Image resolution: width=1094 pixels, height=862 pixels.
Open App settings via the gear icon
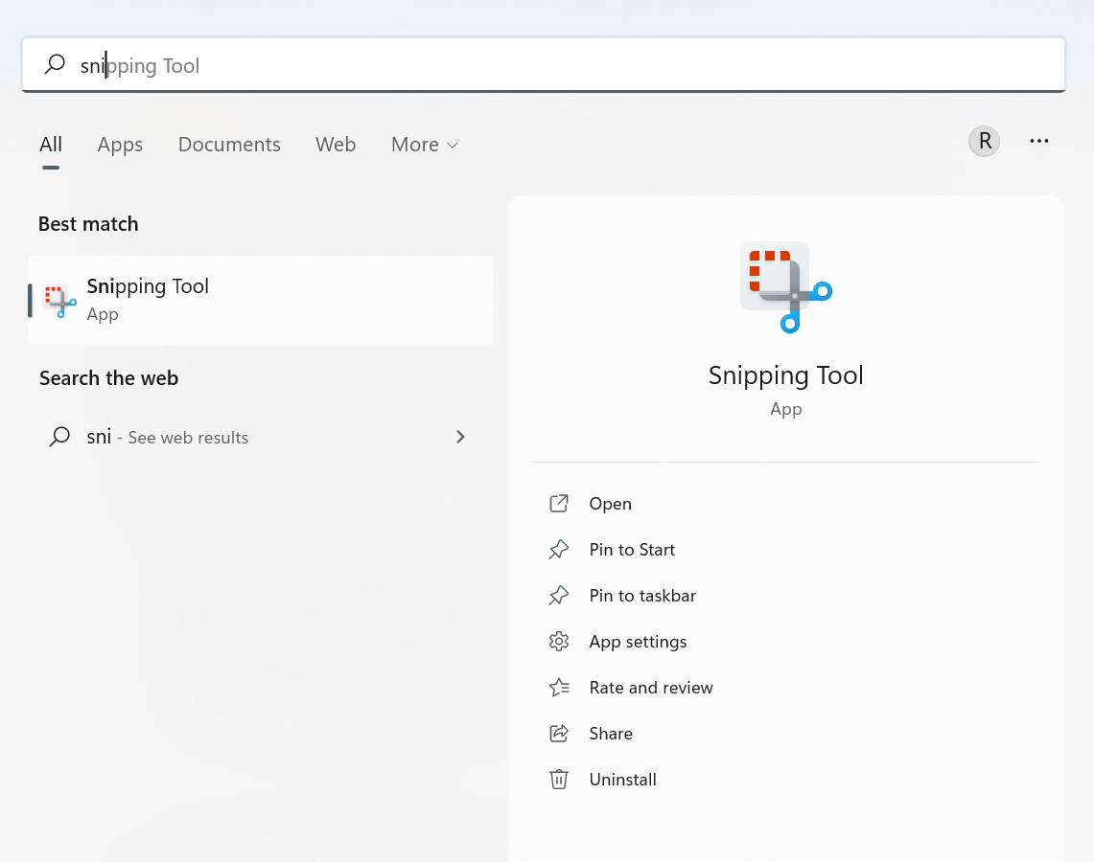click(559, 641)
